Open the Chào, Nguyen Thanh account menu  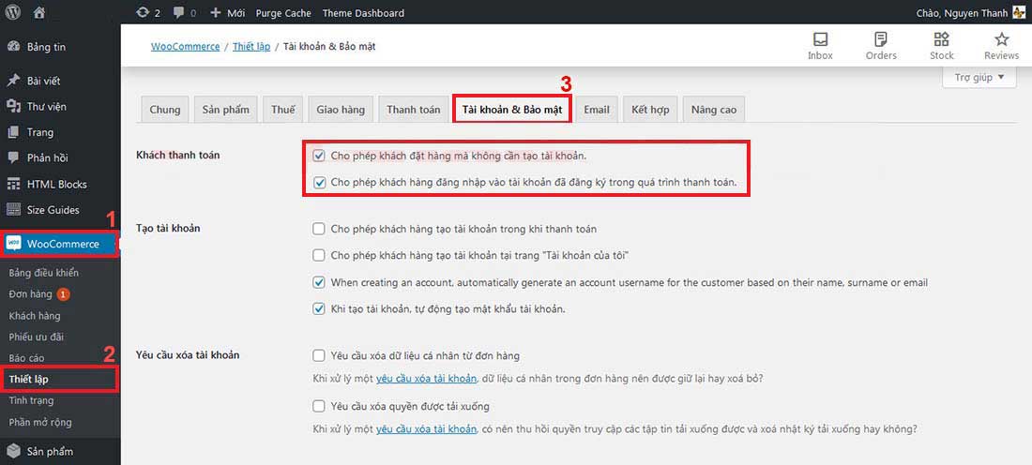(971, 12)
